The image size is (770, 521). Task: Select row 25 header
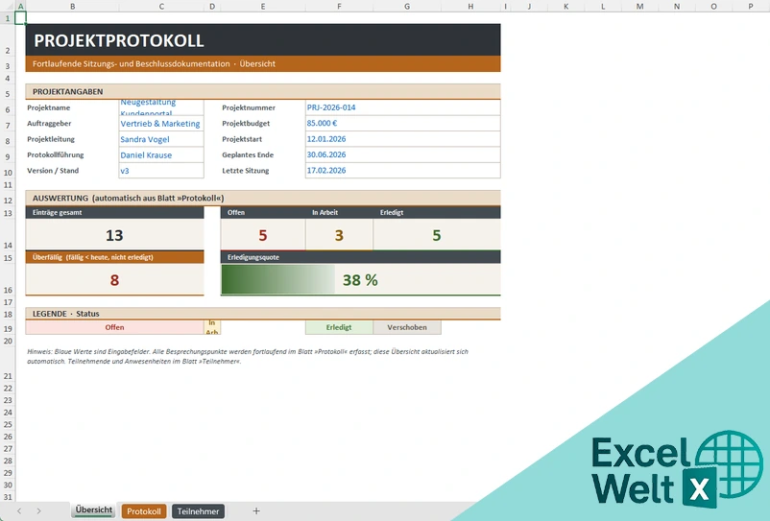(8, 424)
